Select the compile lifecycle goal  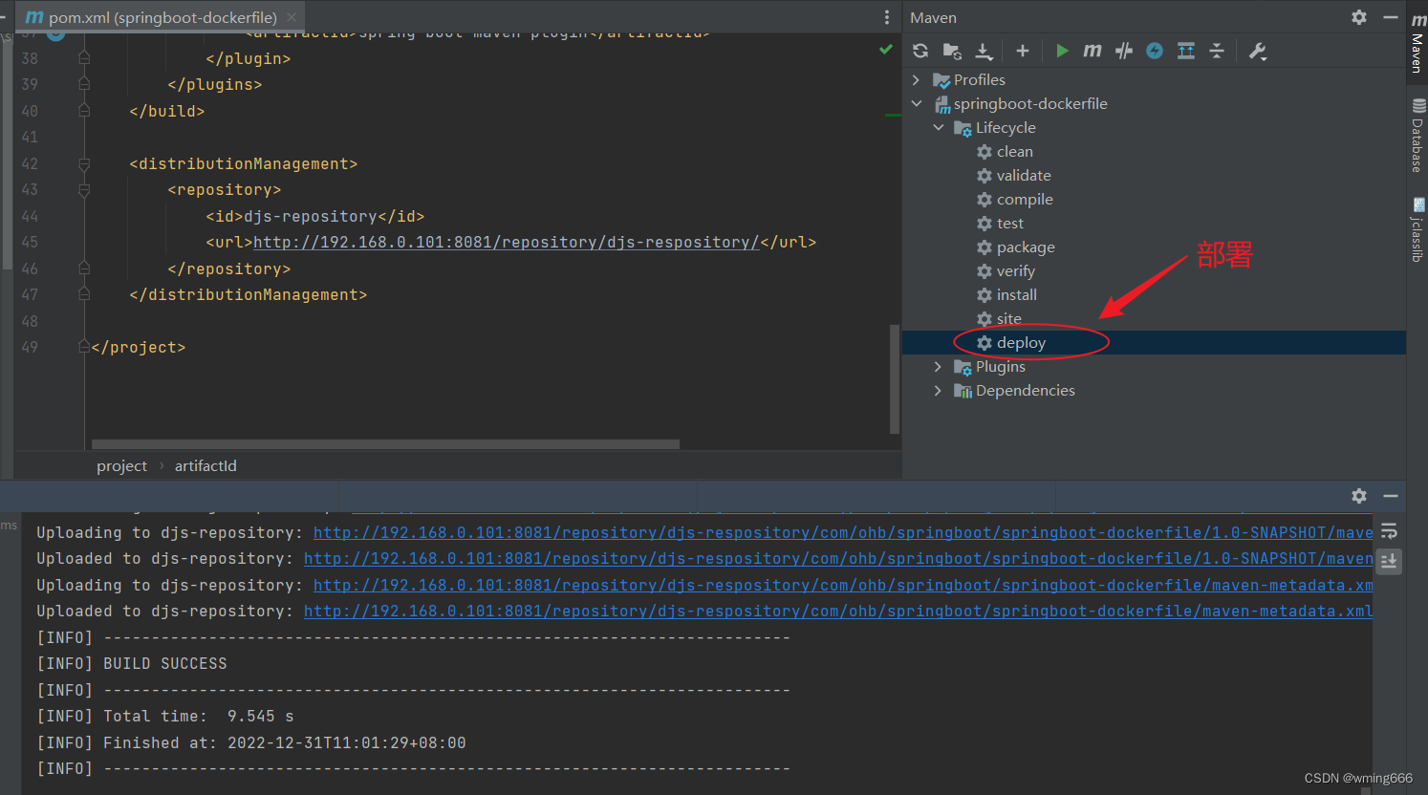pyautogui.click(x=1025, y=199)
